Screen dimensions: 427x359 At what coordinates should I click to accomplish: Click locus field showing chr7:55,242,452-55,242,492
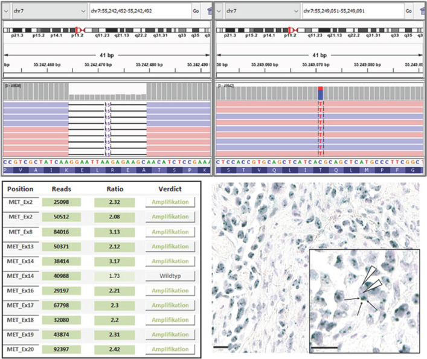[140, 11]
